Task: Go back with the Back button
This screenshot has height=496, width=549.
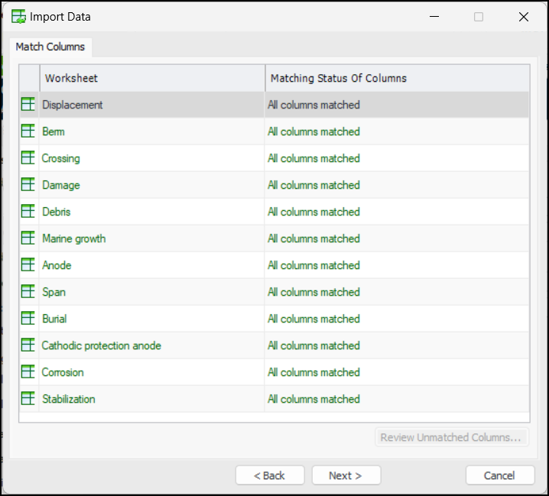Action: tap(269, 475)
